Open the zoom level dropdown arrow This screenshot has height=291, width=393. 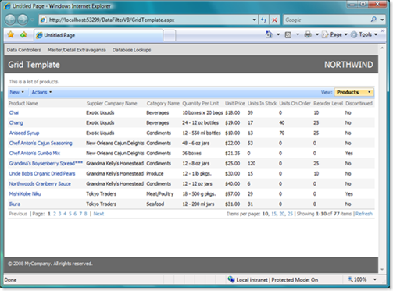coord(375,279)
